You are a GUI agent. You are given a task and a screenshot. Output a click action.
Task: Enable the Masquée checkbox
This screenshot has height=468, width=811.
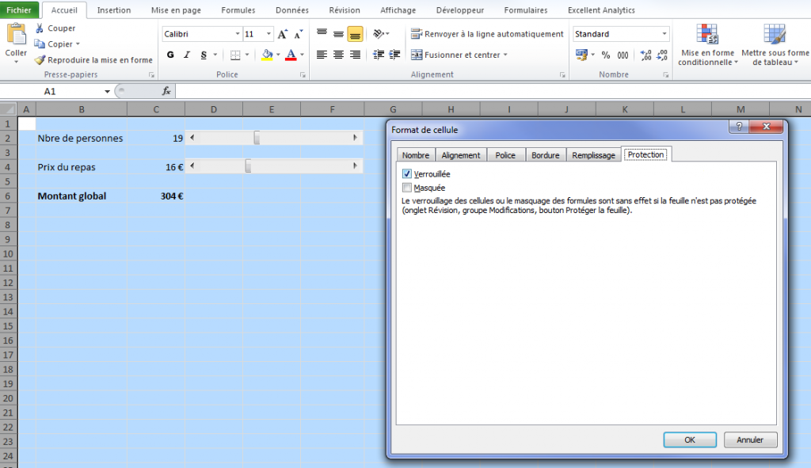tap(407, 188)
